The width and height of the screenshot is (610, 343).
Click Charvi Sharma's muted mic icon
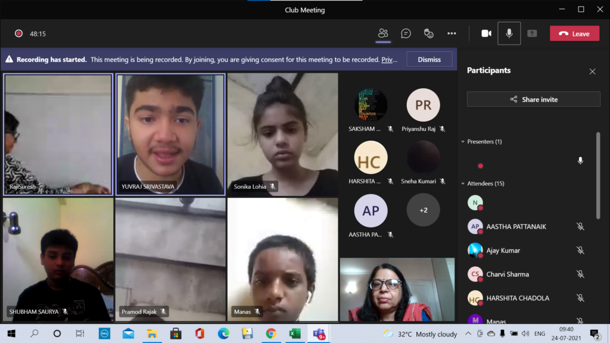coord(580,274)
